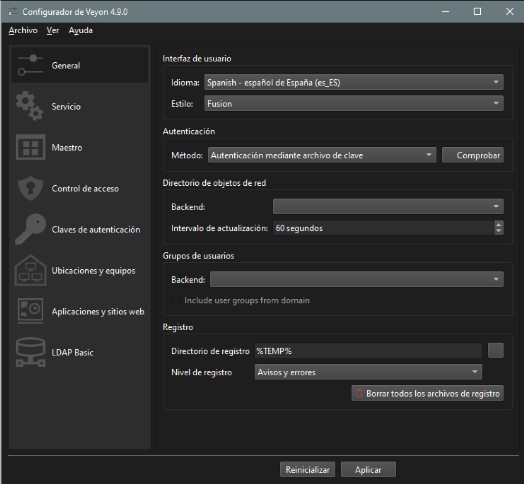Open the network objects Backend dropdown

(388, 207)
